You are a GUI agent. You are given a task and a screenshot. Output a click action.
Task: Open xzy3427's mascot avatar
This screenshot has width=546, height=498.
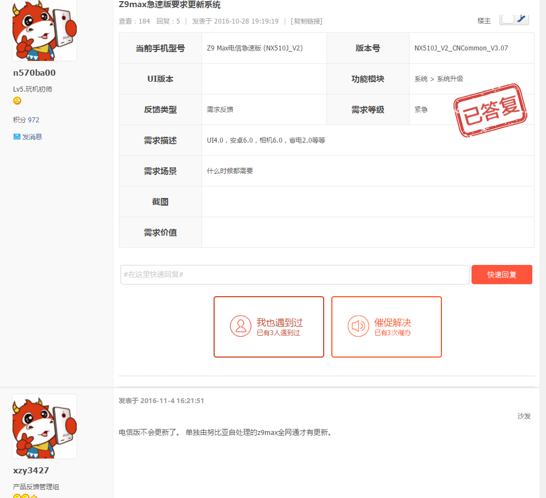click(44, 426)
